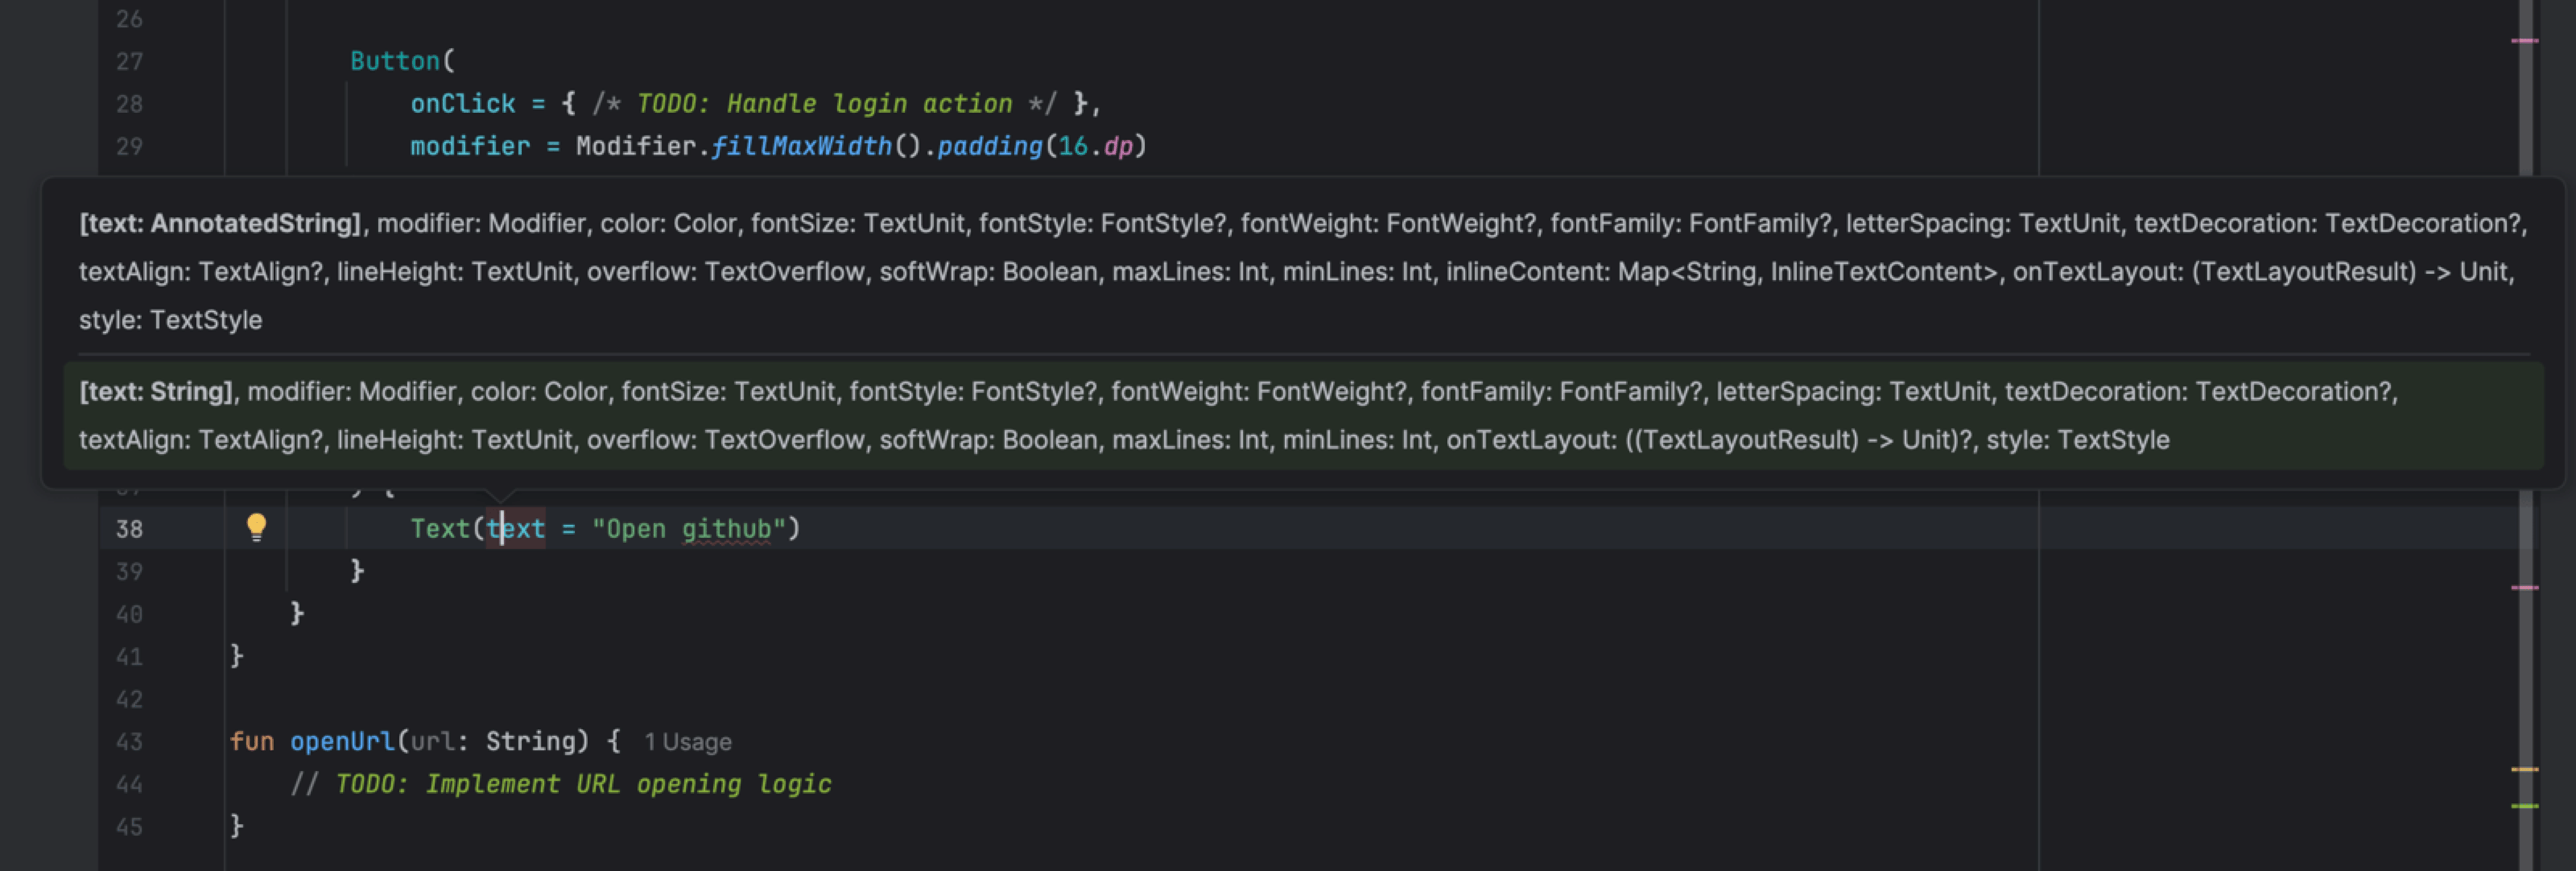2576x871 pixels.
Task: Click the yellow warning stripe marker
Action: [x=2524, y=769]
